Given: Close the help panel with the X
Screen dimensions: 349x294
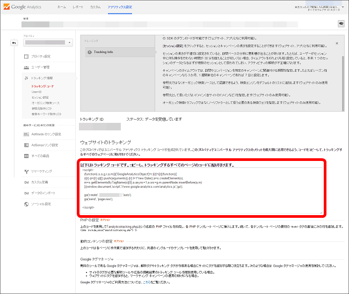Looking at the screenshot, I should [x=337, y=43].
